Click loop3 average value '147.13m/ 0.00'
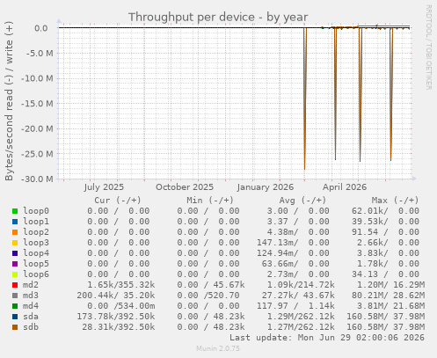Viewport: 437px width, 358px height. tap(293, 243)
